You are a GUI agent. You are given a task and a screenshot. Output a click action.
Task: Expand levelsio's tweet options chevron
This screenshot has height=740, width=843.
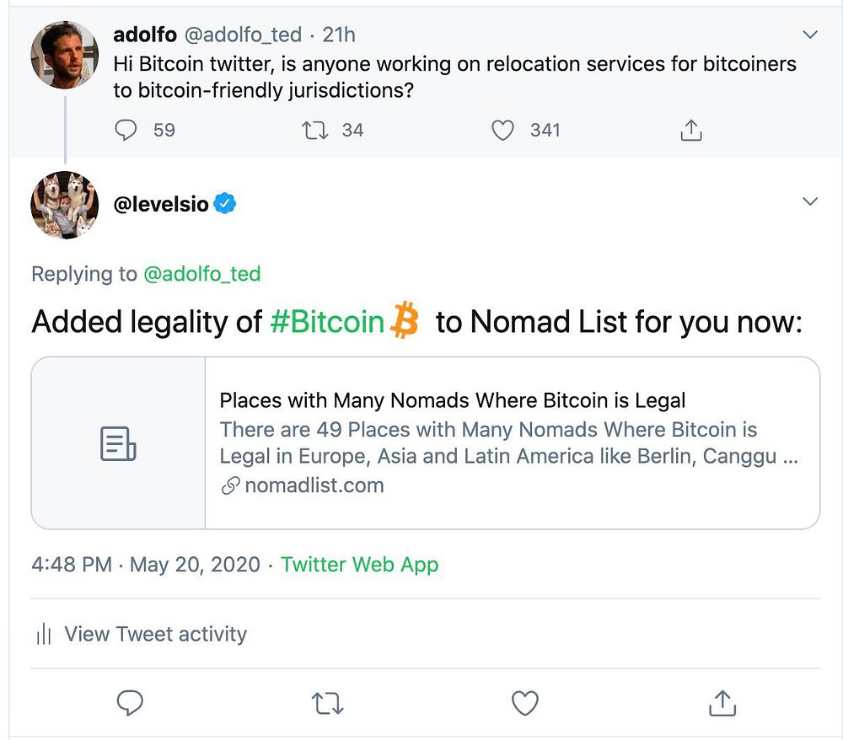(x=809, y=202)
